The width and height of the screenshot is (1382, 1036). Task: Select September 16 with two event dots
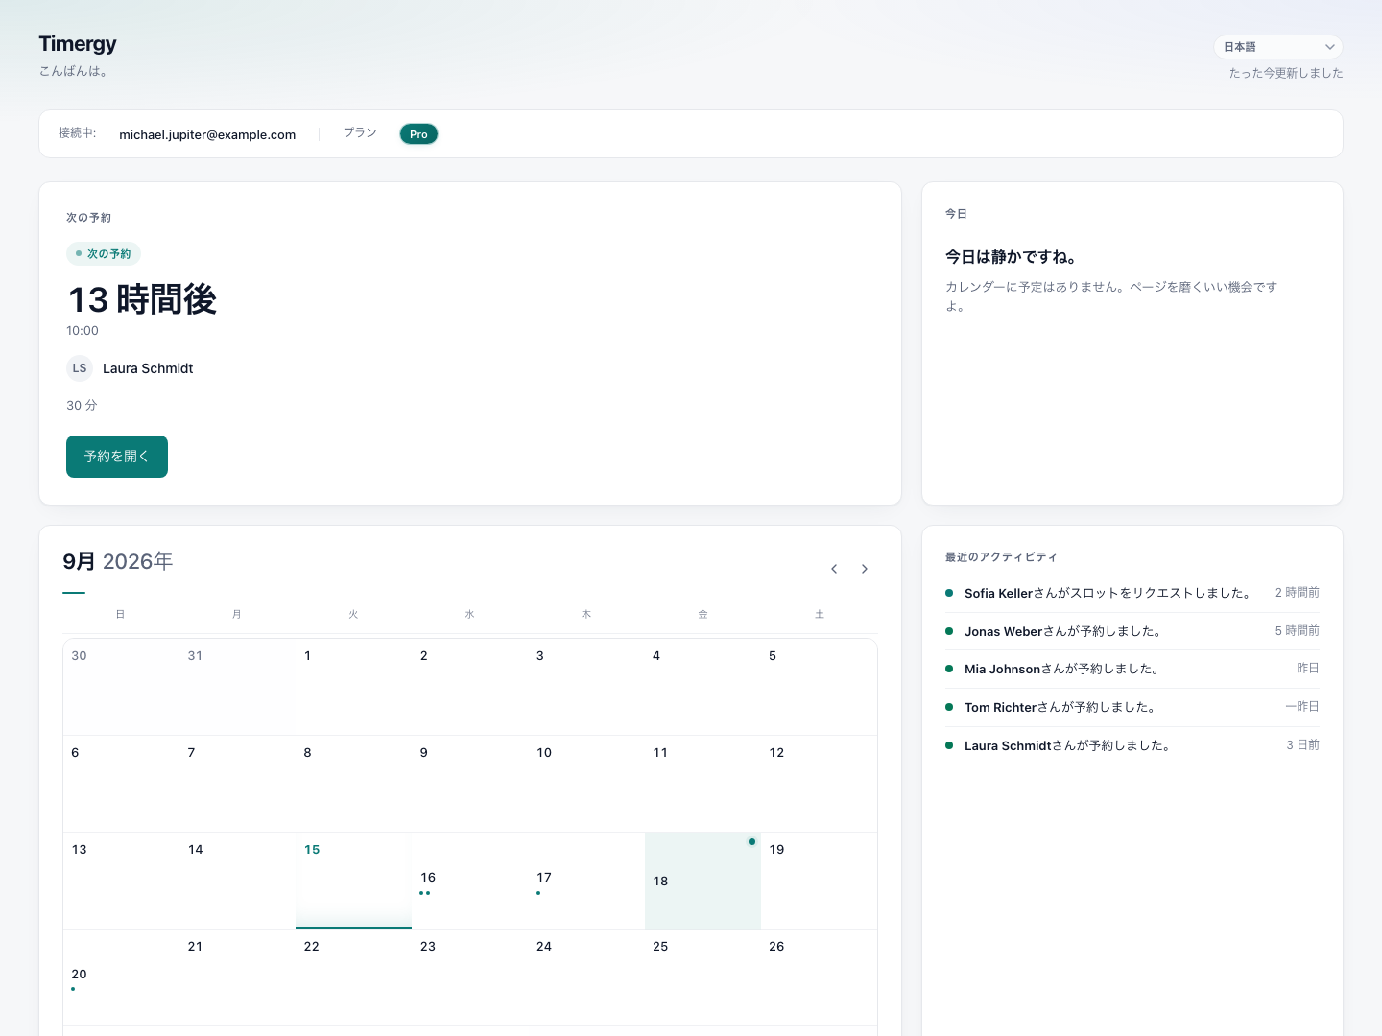(x=469, y=881)
